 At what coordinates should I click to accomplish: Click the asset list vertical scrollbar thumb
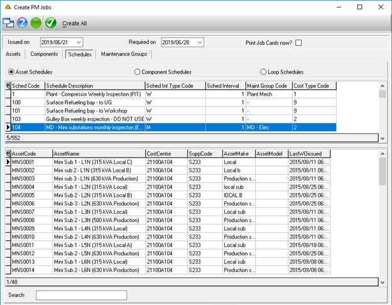383,172
